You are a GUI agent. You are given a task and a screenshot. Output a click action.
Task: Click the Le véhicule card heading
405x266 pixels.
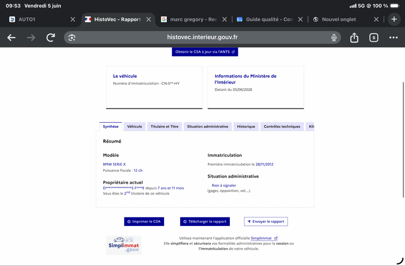coord(125,76)
